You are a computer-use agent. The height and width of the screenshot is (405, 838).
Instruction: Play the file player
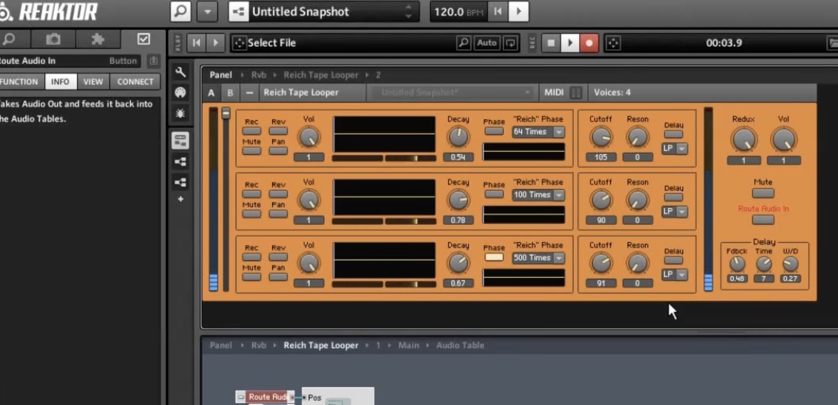[215, 43]
